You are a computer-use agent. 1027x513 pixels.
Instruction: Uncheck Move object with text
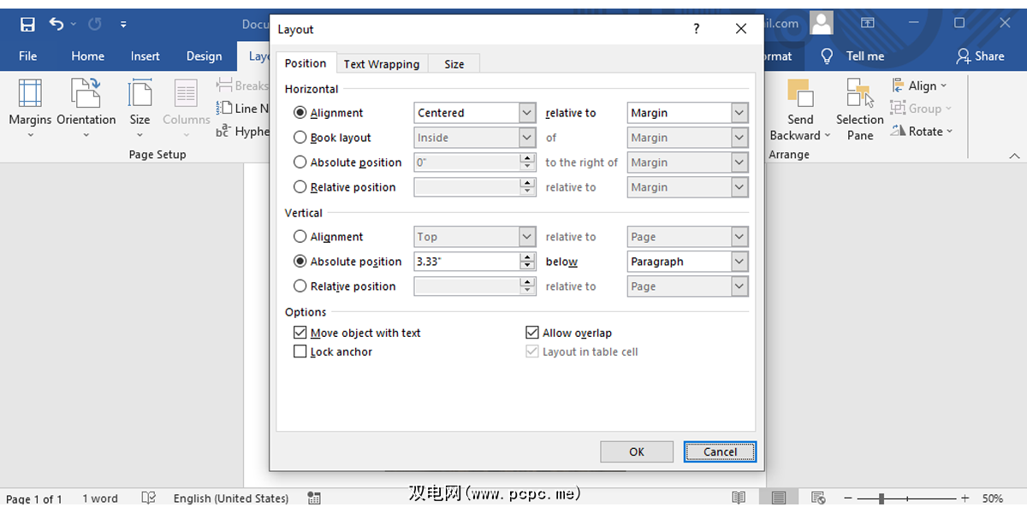click(x=300, y=333)
